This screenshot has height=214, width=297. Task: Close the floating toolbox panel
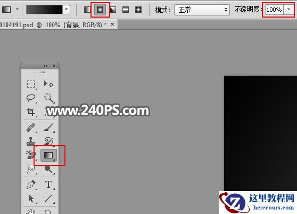[x=54, y=66]
